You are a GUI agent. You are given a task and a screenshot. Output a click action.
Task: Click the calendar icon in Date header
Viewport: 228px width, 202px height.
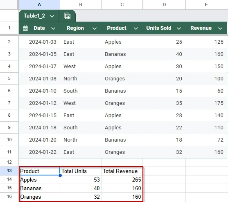pyautogui.click(x=25, y=28)
